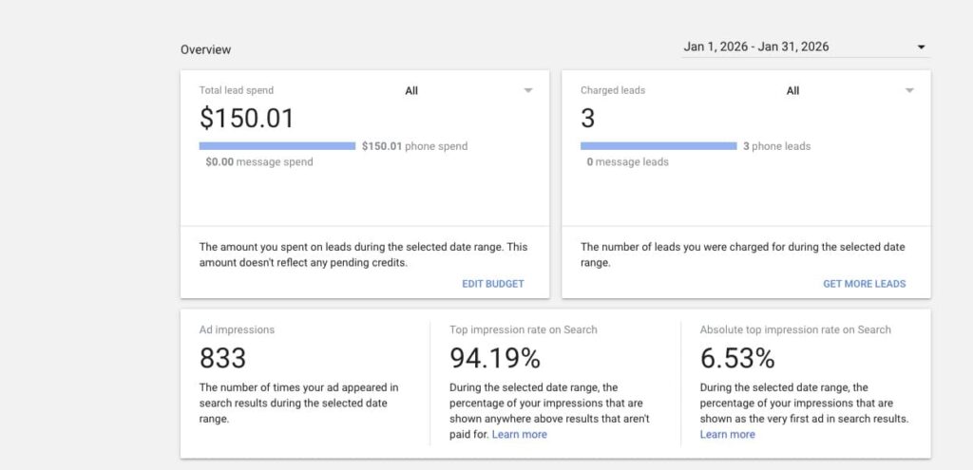Screen dimensions: 973x470
Task: Select the 6.53% absolute top rate
Action: tap(737, 358)
